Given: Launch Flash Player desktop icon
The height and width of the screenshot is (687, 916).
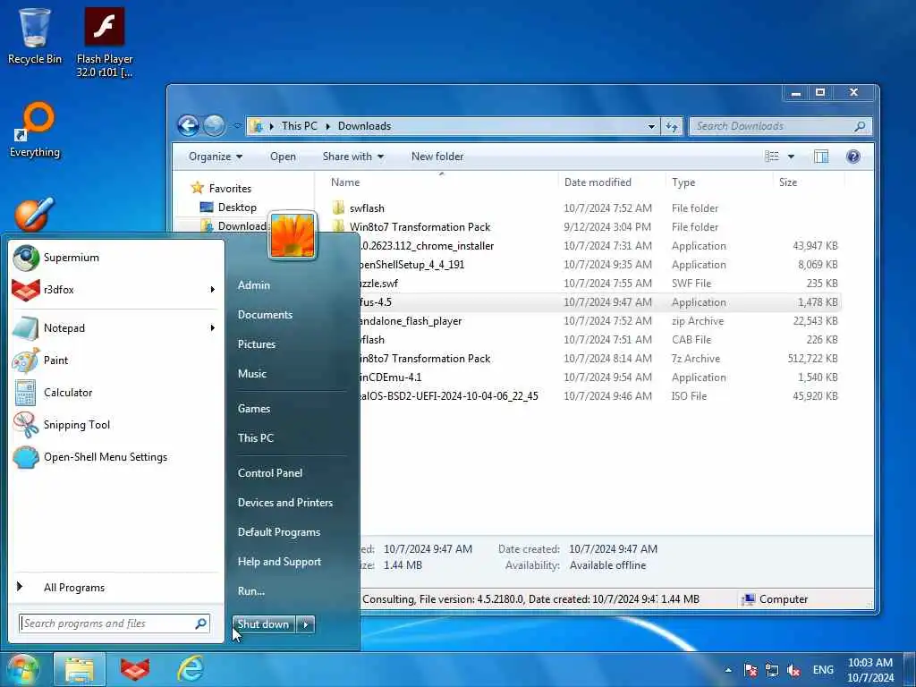Looking at the screenshot, I should [x=105, y=41].
